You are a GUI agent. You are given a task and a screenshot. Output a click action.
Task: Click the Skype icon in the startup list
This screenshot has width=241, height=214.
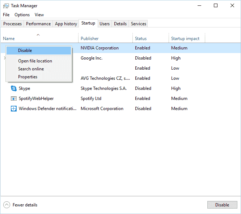click(14, 88)
